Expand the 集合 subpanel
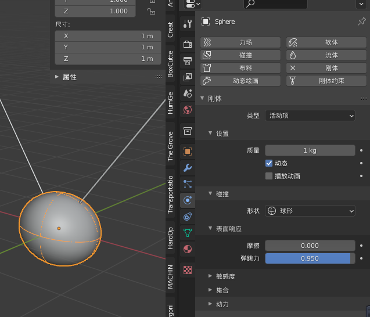Viewport: 370px width, 317px height. (210, 290)
